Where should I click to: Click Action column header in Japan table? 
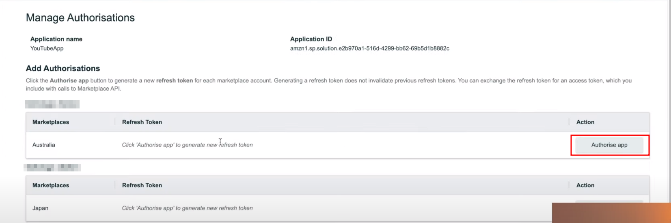tap(585, 185)
